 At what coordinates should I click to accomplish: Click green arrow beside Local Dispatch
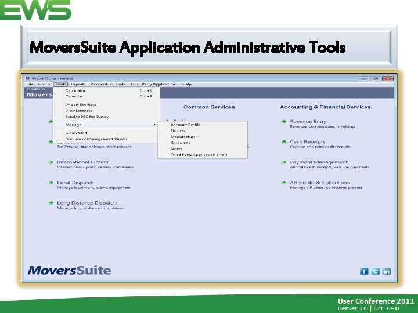(x=51, y=183)
